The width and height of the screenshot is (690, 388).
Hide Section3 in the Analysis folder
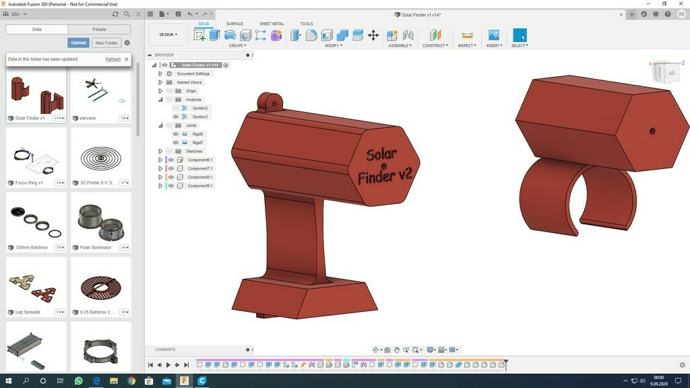click(x=176, y=117)
